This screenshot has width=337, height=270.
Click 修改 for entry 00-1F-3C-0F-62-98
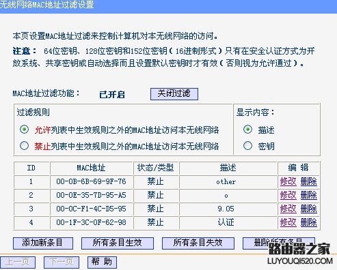pos(288,222)
